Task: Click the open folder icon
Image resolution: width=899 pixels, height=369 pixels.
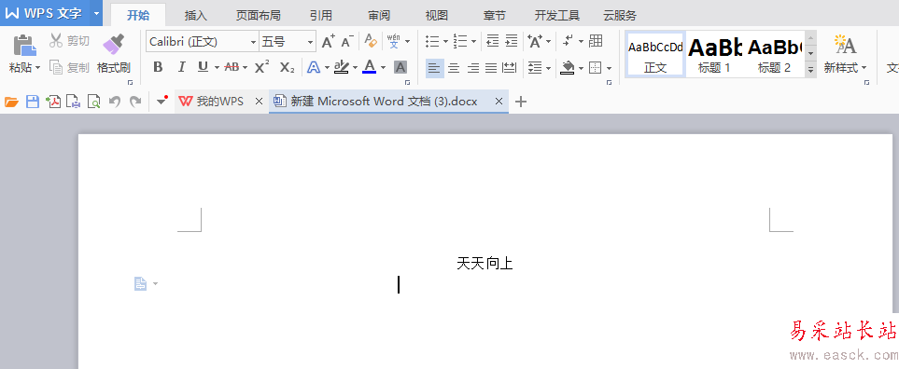Action: (11, 102)
